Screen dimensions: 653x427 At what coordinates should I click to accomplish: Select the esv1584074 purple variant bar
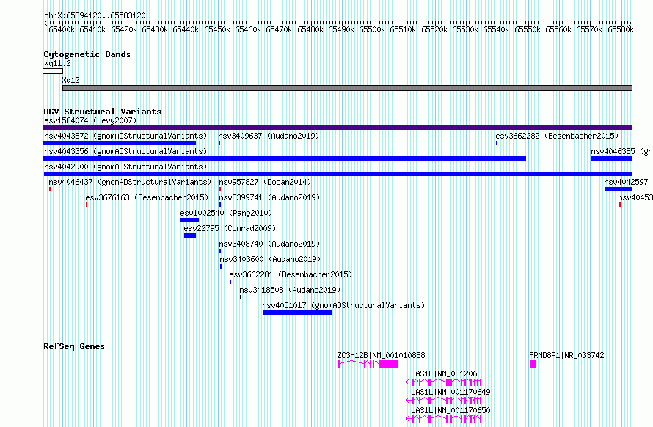(x=338, y=128)
